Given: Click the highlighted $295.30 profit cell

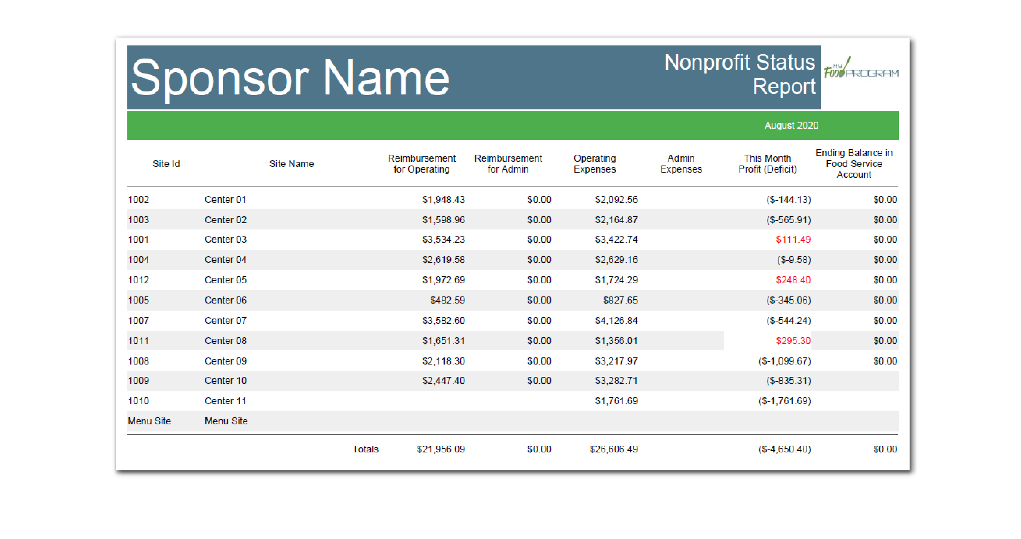Looking at the screenshot, I should click(x=793, y=341).
